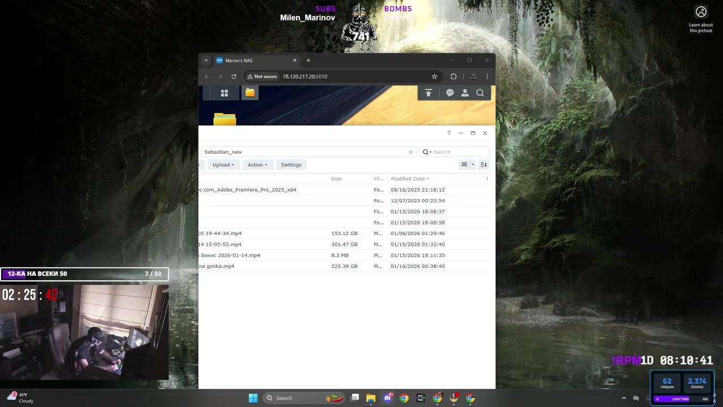Open search filter dropdown beside magnifier
The image size is (723, 407).
click(x=427, y=152)
